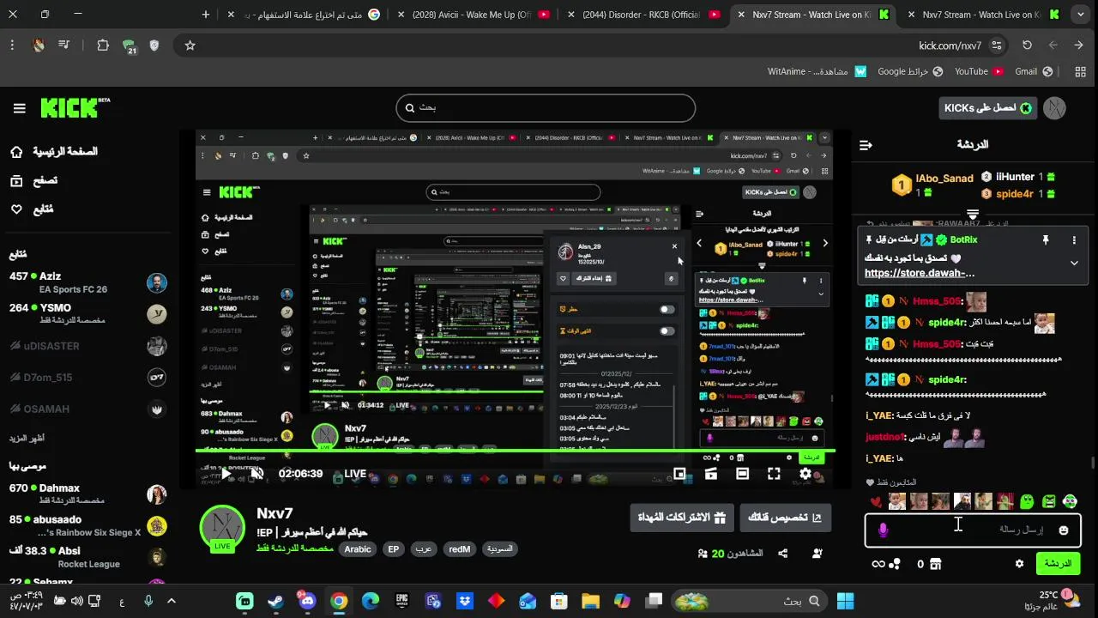The width and height of the screenshot is (1098, 618).
Task: Switch to the Arabic Google search tab
Action: (304, 15)
